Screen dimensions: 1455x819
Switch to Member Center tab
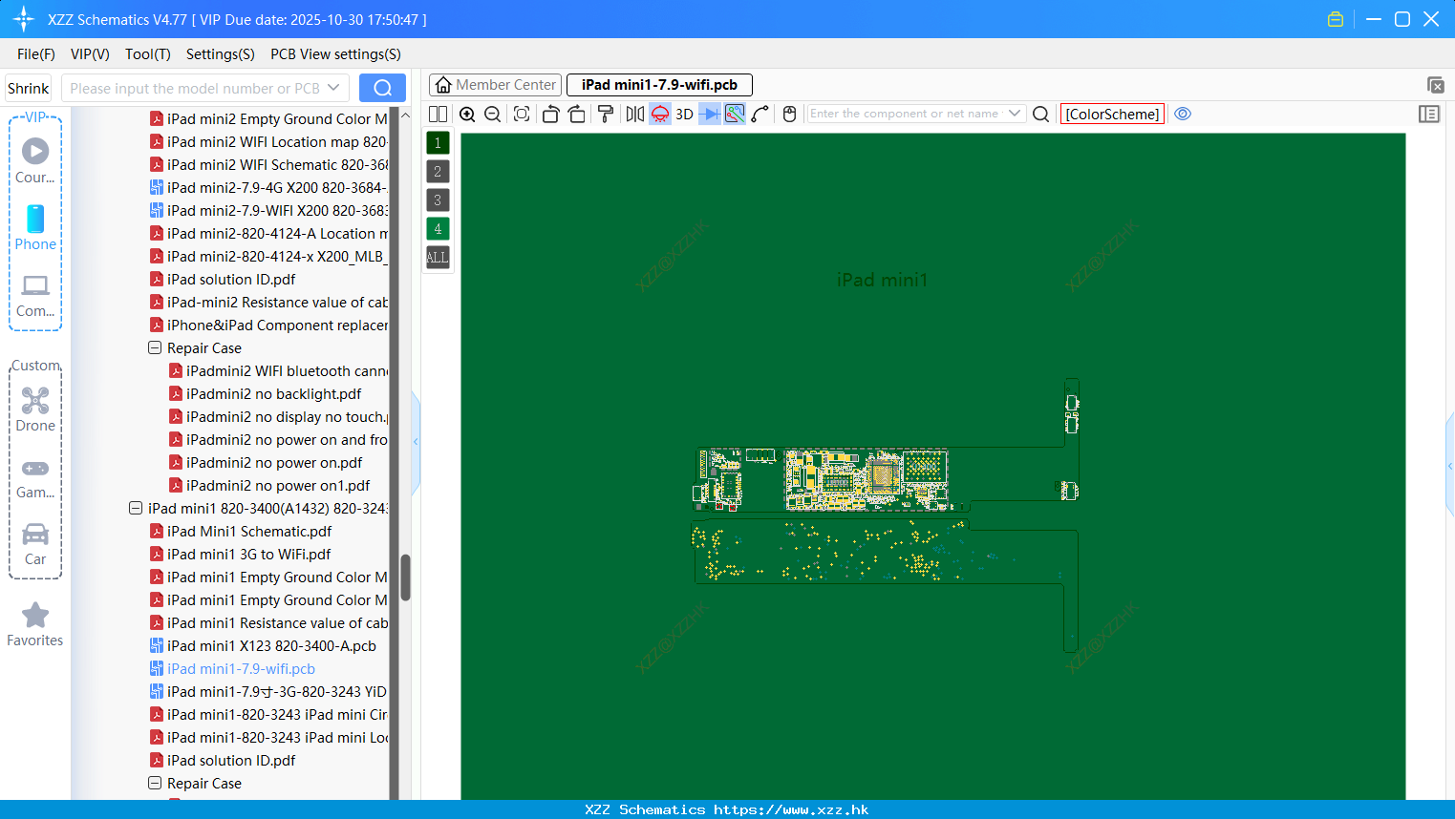pyautogui.click(x=495, y=85)
